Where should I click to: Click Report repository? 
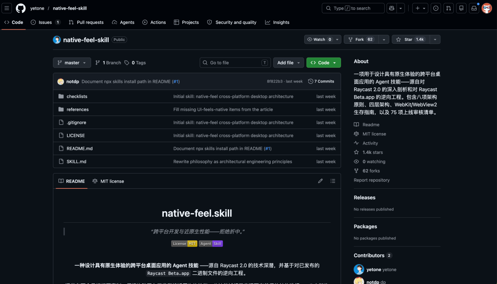click(x=371, y=180)
